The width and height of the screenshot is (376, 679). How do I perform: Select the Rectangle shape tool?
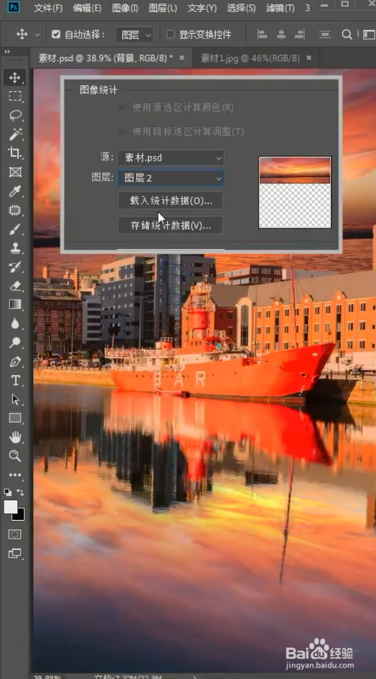[x=15, y=418]
